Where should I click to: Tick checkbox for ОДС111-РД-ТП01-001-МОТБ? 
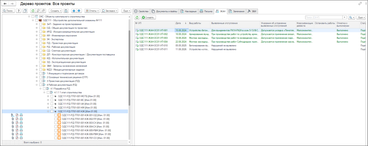[52, 96]
